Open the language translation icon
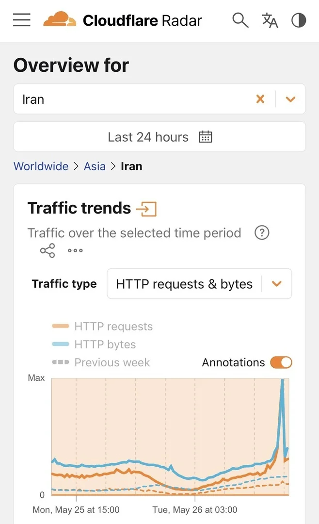 (270, 20)
